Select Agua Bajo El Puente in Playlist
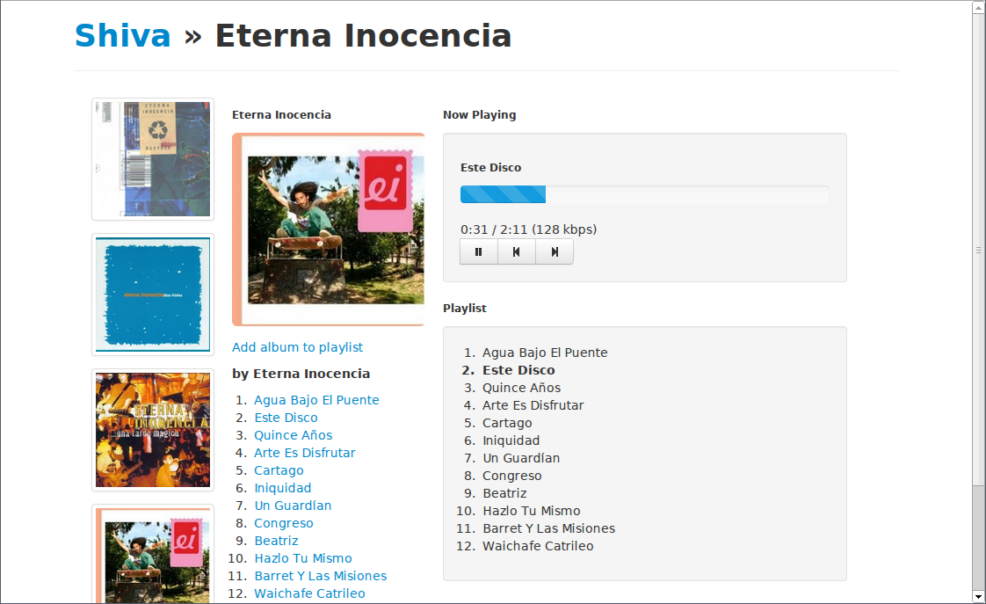Viewport: 986px width, 604px height. [545, 353]
